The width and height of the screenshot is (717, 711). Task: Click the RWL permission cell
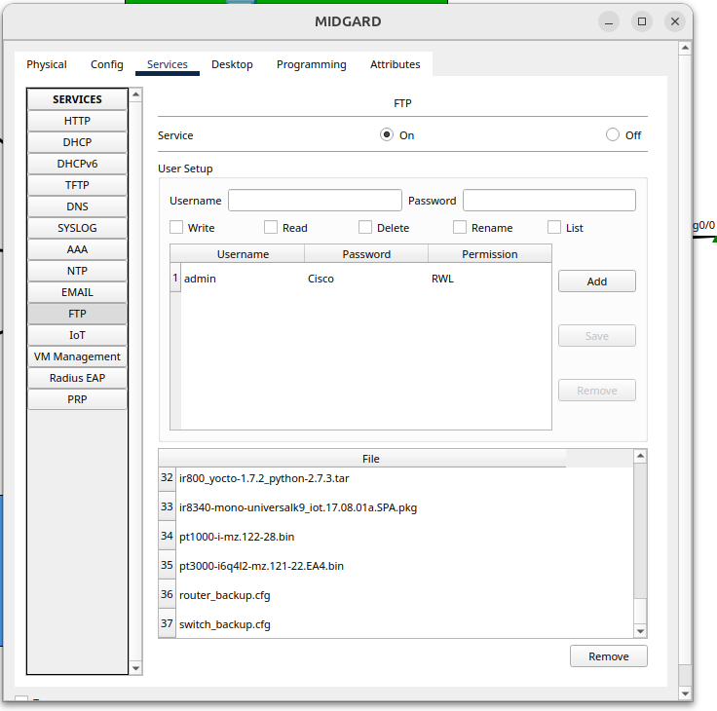pos(490,279)
